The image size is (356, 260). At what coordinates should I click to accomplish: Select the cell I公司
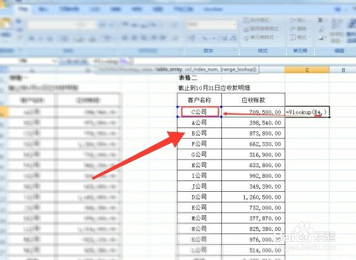pyautogui.click(x=199, y=175)
